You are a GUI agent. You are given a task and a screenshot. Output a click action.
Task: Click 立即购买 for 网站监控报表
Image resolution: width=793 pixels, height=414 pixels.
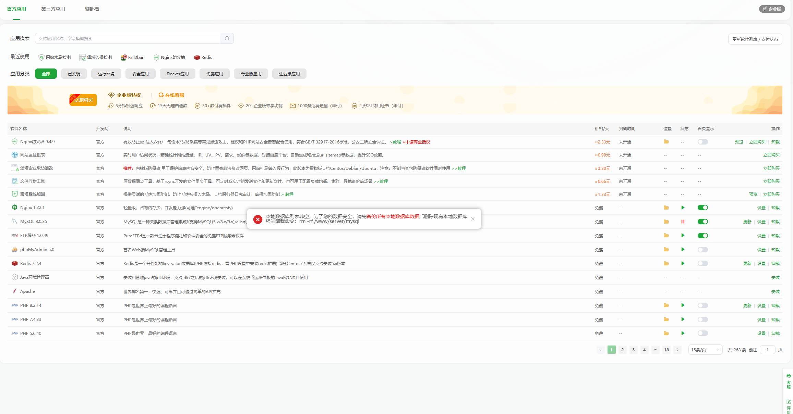[x=771, y=155]
